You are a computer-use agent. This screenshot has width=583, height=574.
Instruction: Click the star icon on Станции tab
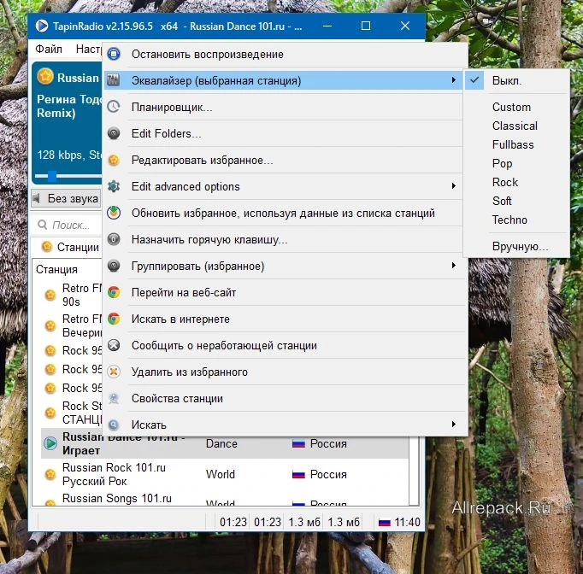point(47,246)
